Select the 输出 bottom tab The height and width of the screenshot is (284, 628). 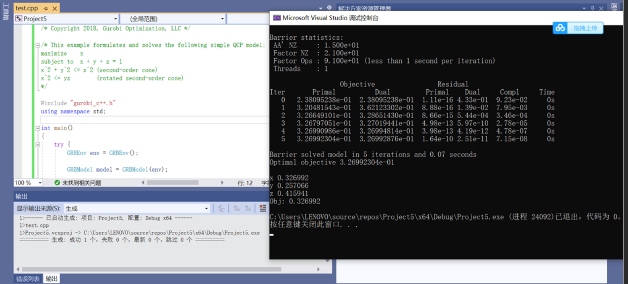pyautogui.click(x=52, y=279)
